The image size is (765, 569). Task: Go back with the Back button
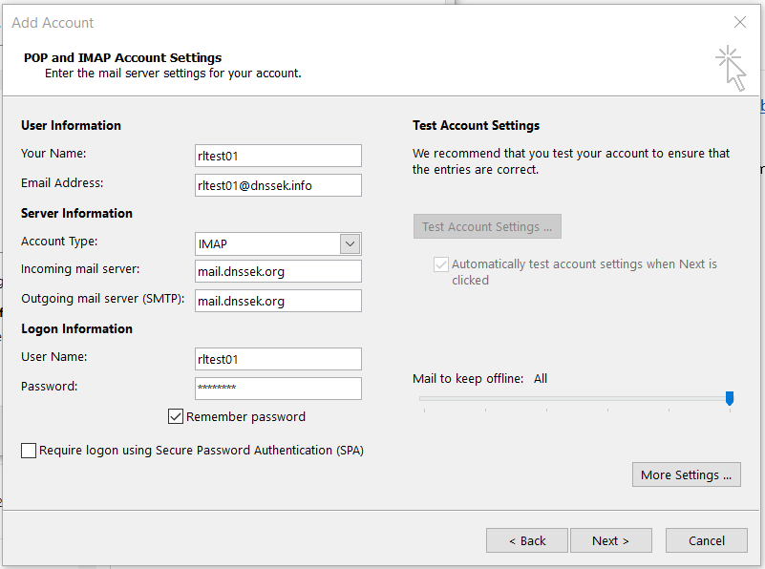coord(527,540)
